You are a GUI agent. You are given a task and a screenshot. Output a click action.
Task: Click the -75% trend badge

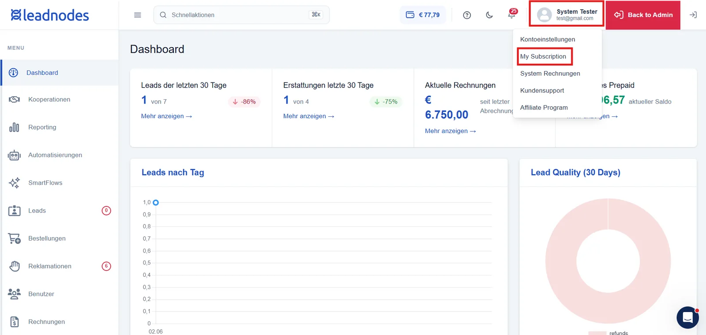(x=386, y=102)
